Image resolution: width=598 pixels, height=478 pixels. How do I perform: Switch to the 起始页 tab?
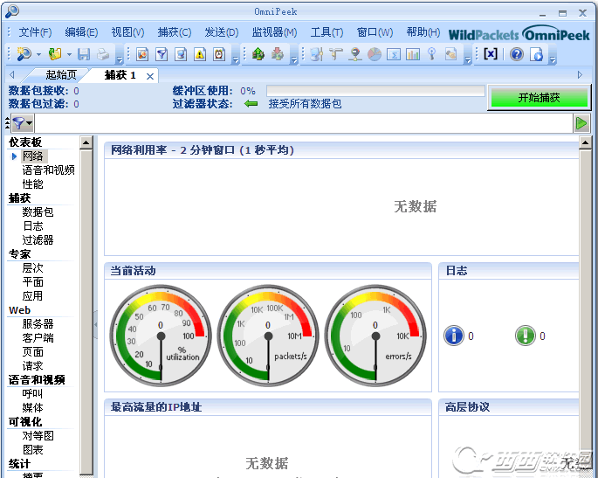coord(61,75)
